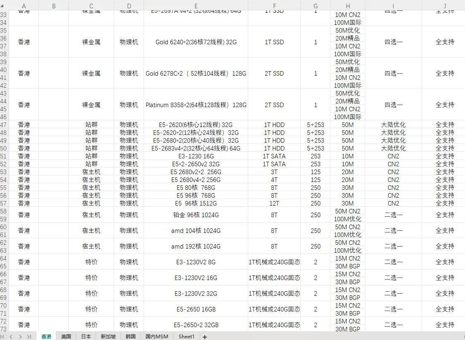The image size is (465, 340).
Task: Select cell E5 80核 768G
Action: point(196,188)
